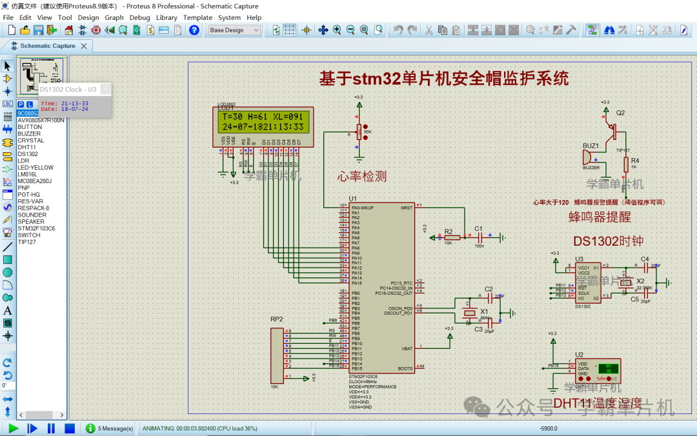Click the Close Project door icon
This screenshot has width=697, height=436.
[52, 30]
